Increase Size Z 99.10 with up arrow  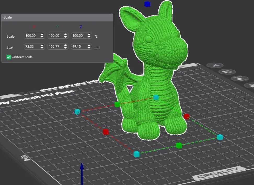pos(89,45)
